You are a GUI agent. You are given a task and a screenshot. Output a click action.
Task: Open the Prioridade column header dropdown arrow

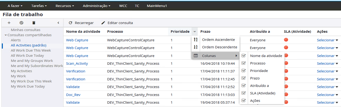pos(195,32)
